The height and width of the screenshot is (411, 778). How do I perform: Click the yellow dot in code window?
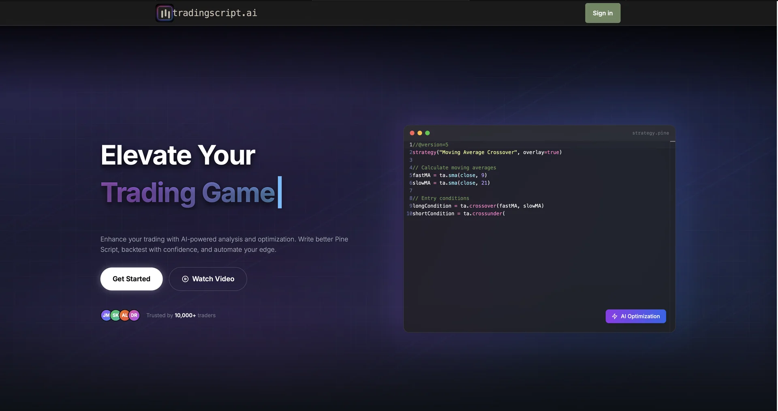(x=420, y=133)
